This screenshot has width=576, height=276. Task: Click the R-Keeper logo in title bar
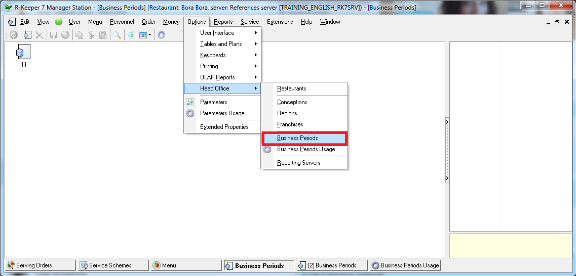(x=8, y=8)
